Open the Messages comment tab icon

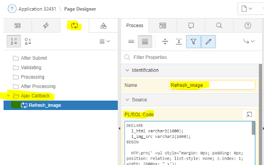pyautogui.click(x=191, y=26)
